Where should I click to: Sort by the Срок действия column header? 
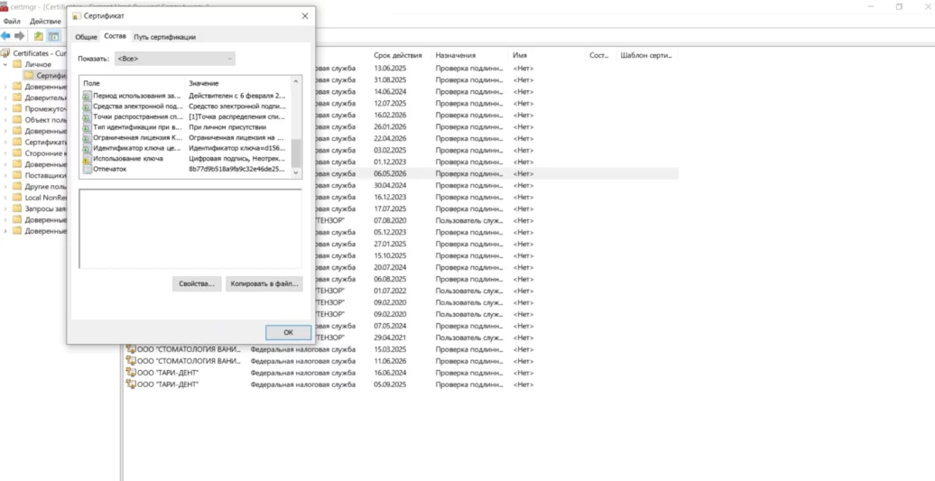click(x=398, y=55)
